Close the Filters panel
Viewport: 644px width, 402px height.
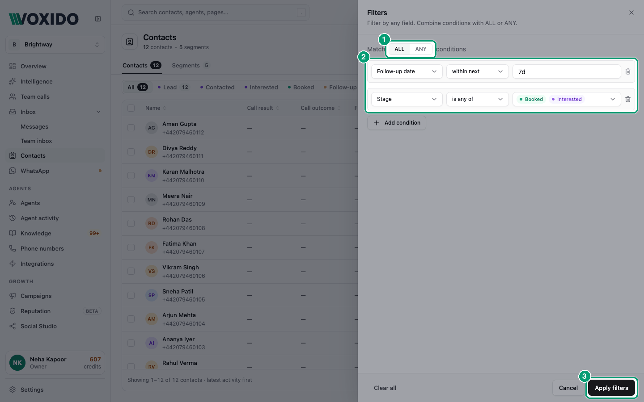[631, 13]
